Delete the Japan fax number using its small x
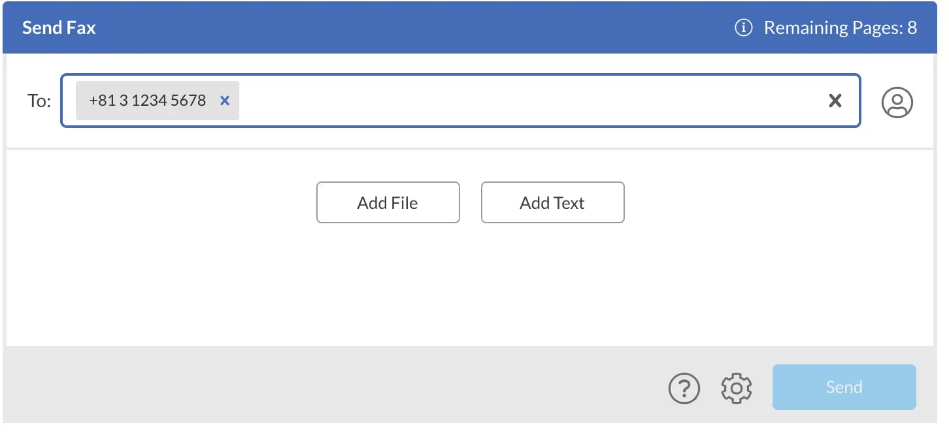The height and width of the screenshot is (440, 949). tap(225, 101)
